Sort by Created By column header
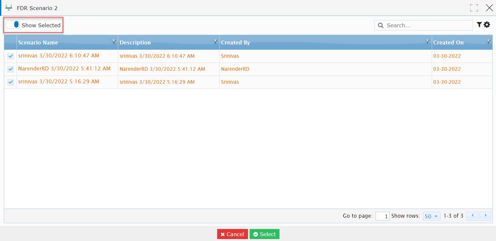This screenshot has width=496, height=241. point(235,42)
